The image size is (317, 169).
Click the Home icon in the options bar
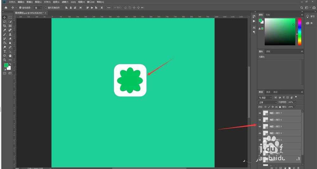coord(6,8)
